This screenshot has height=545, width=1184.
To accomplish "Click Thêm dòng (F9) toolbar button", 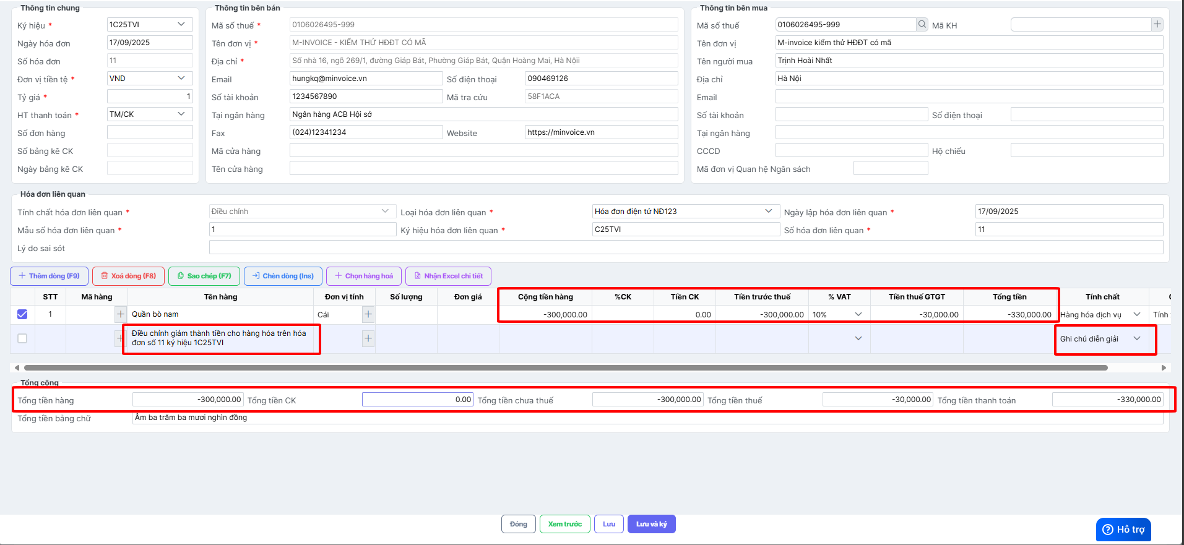I will coord(50,276).
